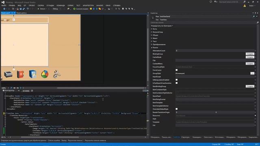
Task: Switch to the second document tab (.xaml.cs)
Action: (22, 13)
